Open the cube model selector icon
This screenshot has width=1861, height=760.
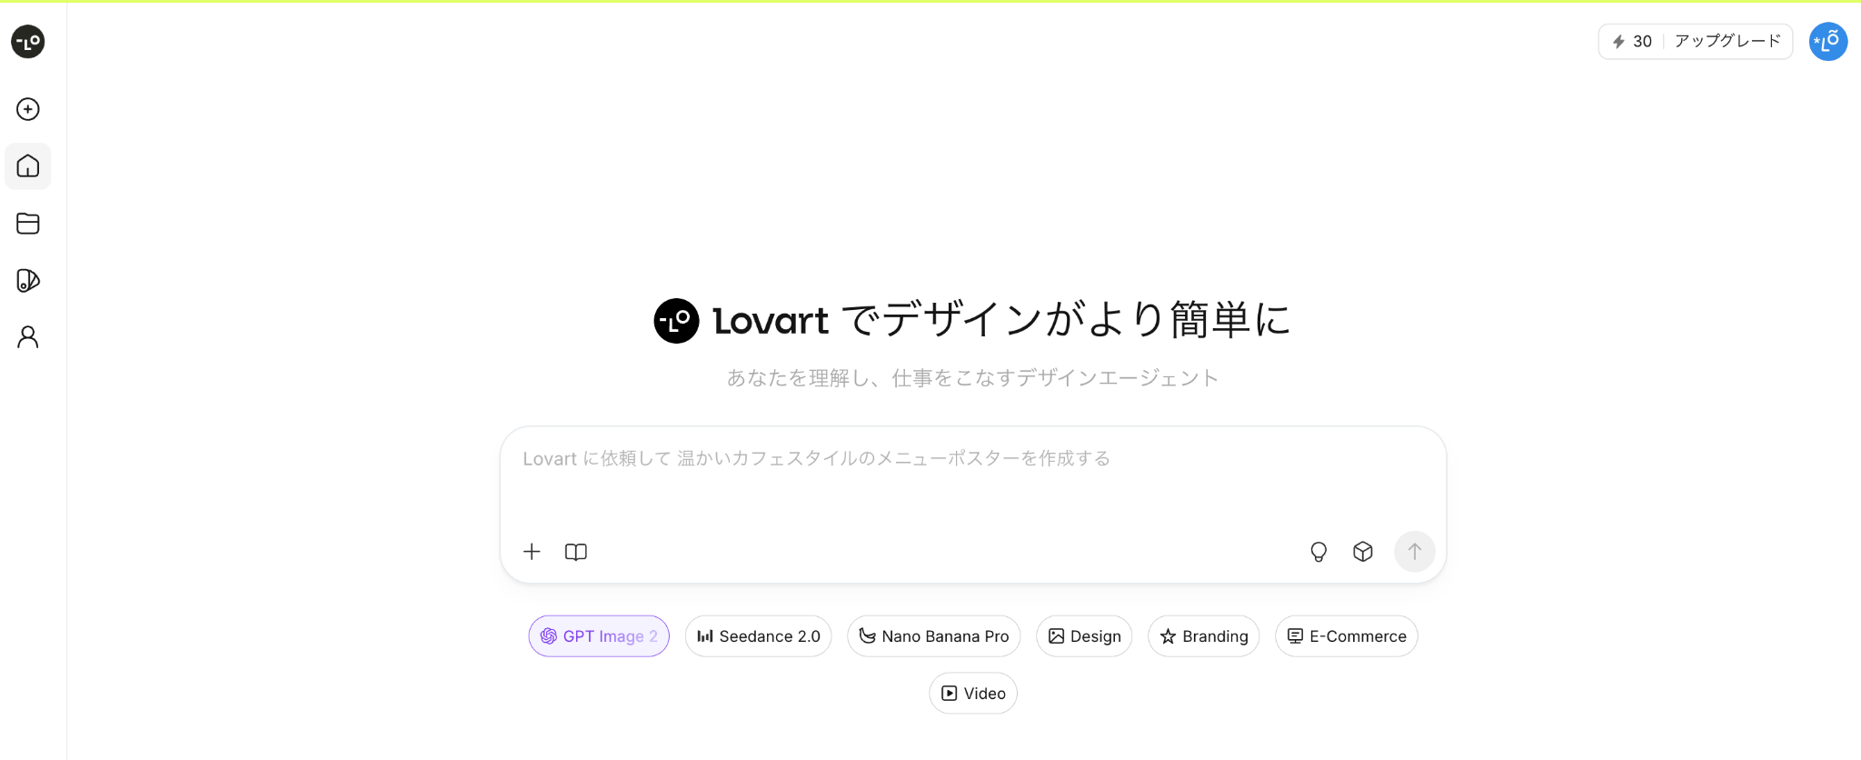tap(1363, 552)
